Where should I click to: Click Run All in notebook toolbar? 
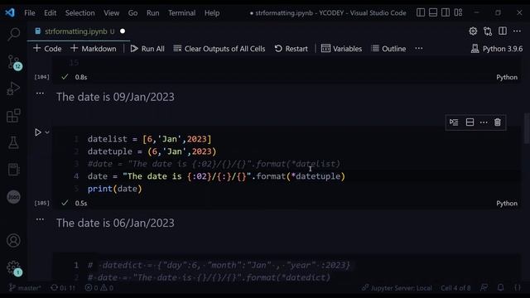147,49
